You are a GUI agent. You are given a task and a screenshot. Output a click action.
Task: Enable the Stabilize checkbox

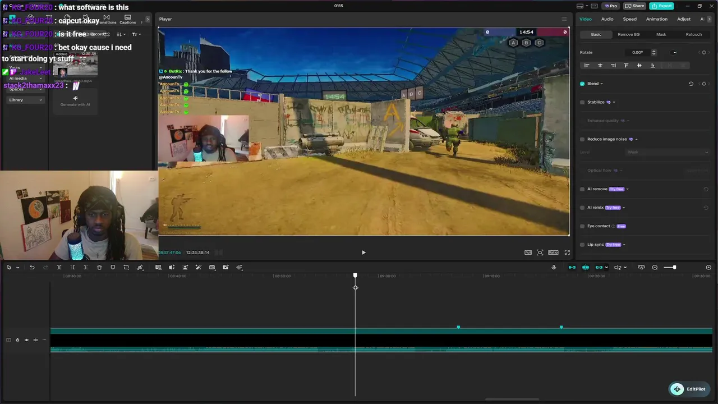coord(582,102)
